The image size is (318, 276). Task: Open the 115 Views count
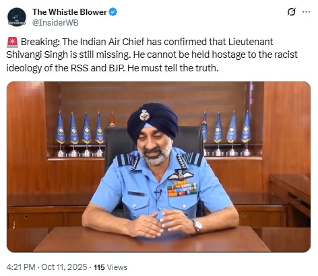point(110,267)
